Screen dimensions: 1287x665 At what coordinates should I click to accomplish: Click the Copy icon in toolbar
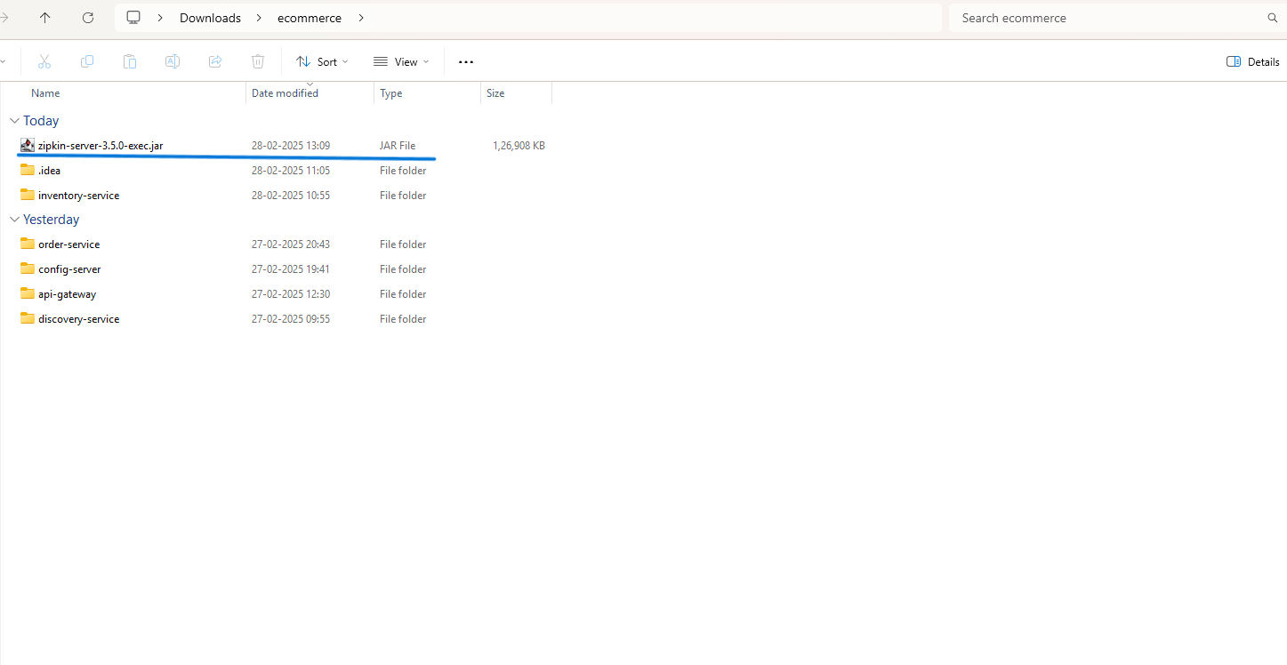(87, 61)
